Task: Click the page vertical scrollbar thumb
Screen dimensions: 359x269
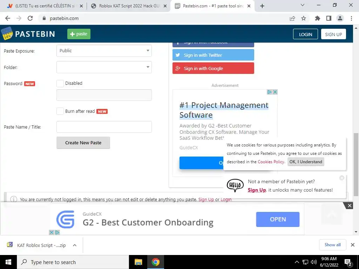Action: tap(356, 165)
